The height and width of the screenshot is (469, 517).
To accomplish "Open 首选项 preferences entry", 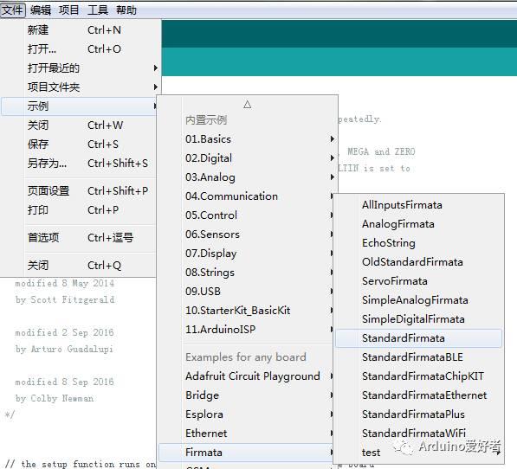I will [79, 238].
